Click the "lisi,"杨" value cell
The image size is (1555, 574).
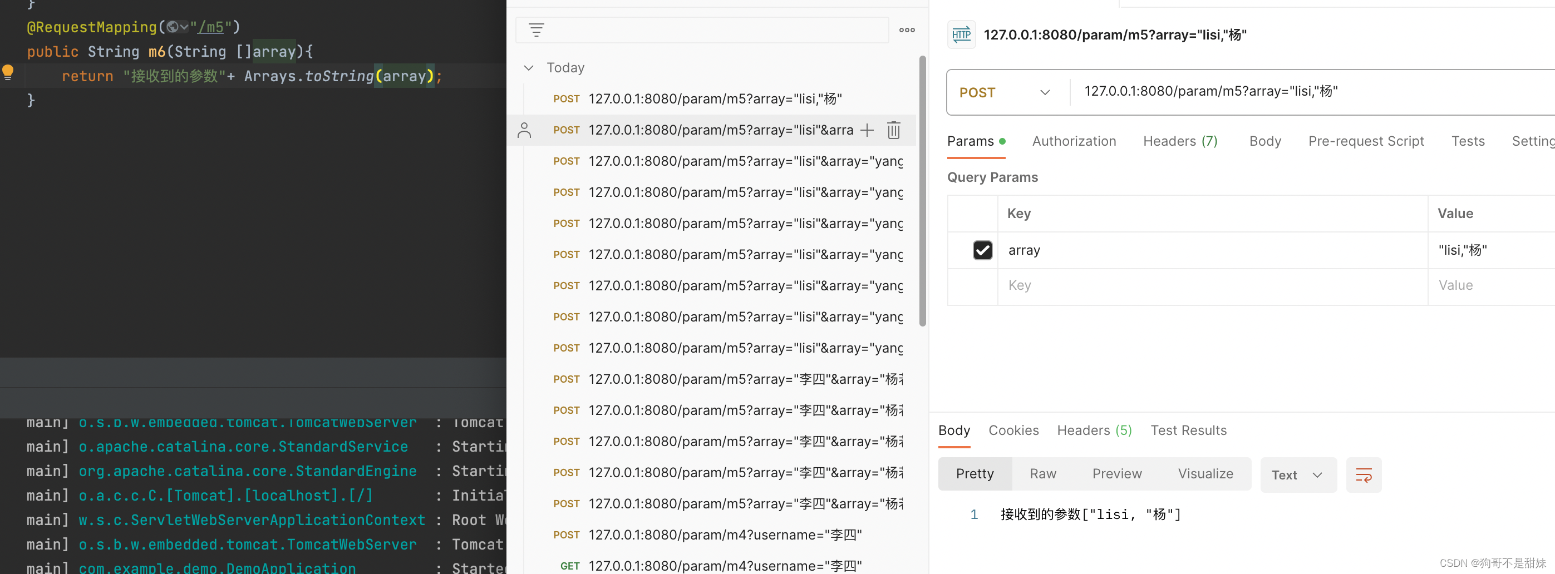[1491, 250]
